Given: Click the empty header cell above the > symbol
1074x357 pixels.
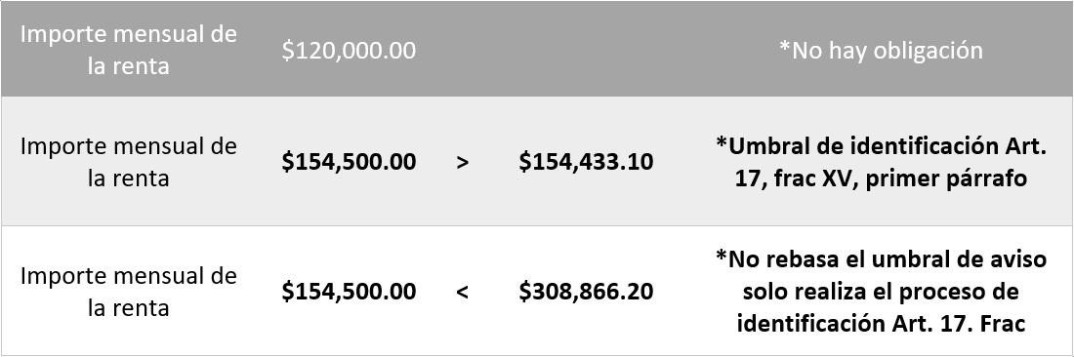Looking at the screenshot, I should (463, 49).
